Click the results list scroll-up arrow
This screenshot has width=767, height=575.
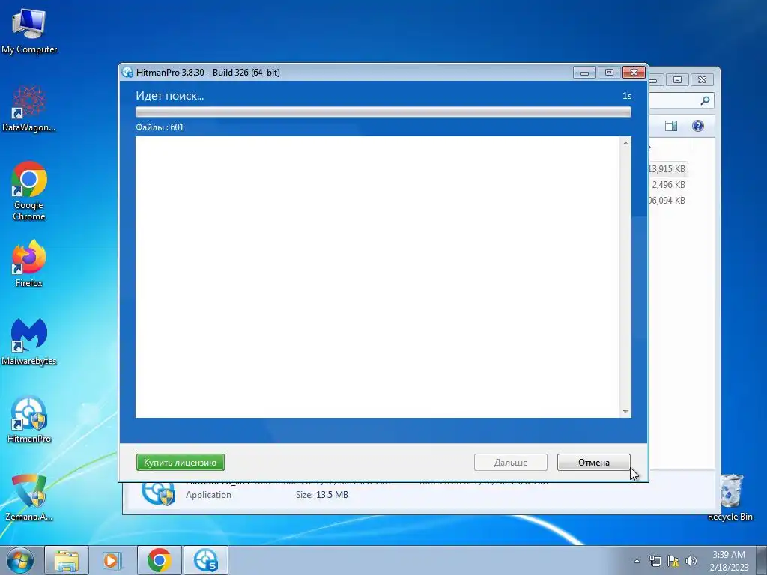625,143
